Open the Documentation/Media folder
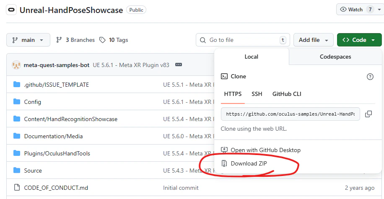The width and height of the screenshot is (384, 199). tap(53, 136)
